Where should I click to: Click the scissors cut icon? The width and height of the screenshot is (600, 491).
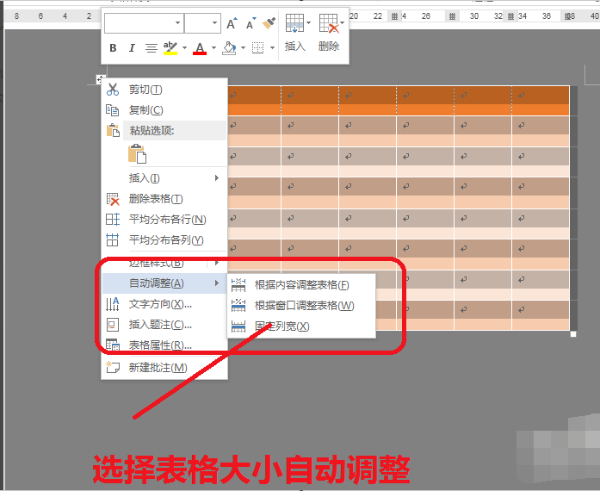pos(113,90)
